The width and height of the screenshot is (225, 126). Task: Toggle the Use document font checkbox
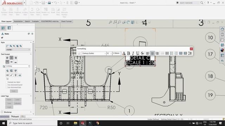click(6, 87)
